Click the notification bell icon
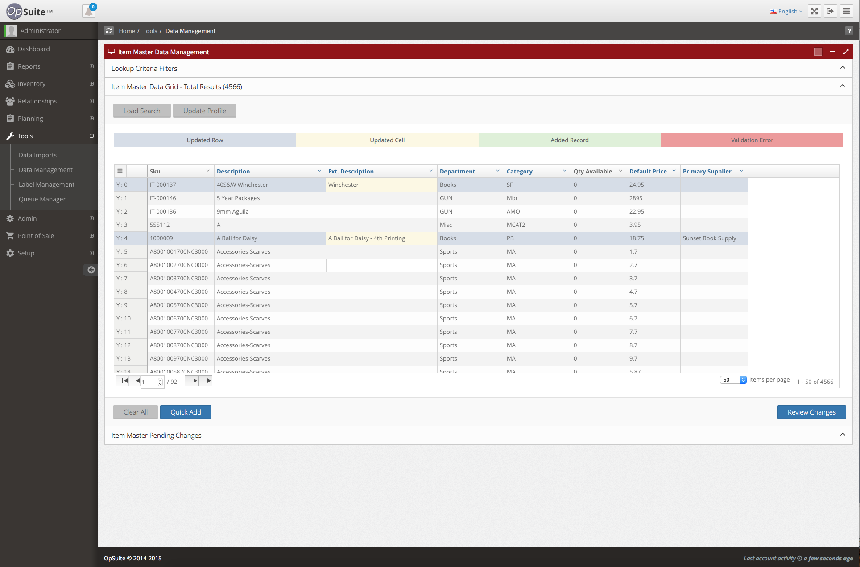The width and height of the screenshot is (860, 567). tap(89, 11)
